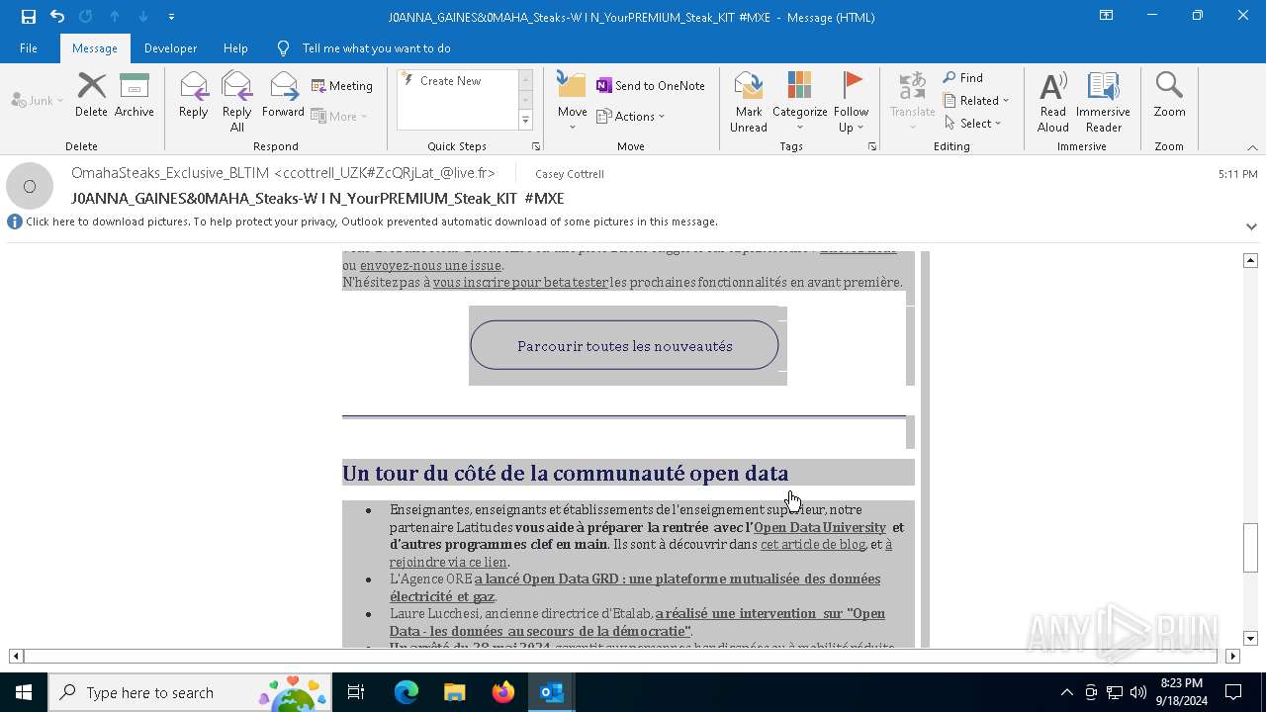Expand the message header chevron
Viewport: 1266px width, 712px height.
click(1251, 226)
